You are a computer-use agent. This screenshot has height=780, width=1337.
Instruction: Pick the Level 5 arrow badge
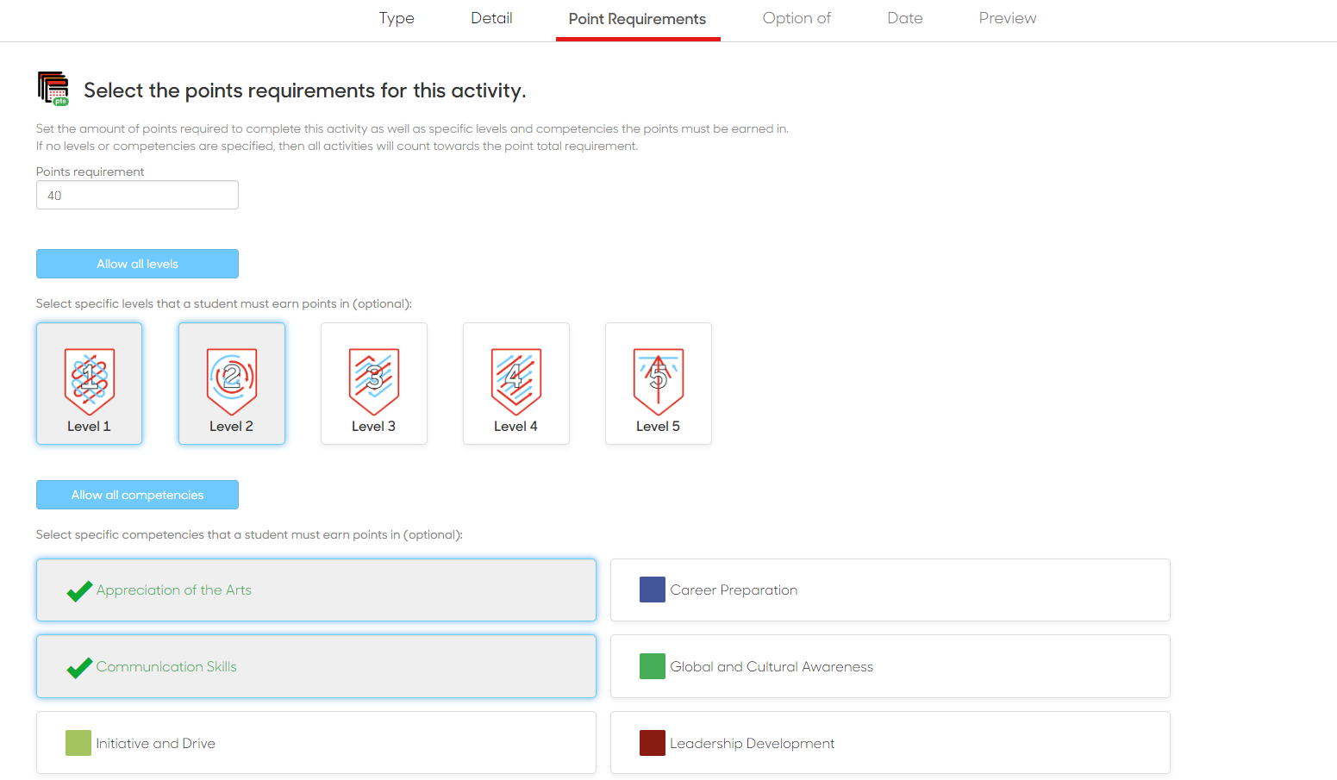(x=659, y=381)
